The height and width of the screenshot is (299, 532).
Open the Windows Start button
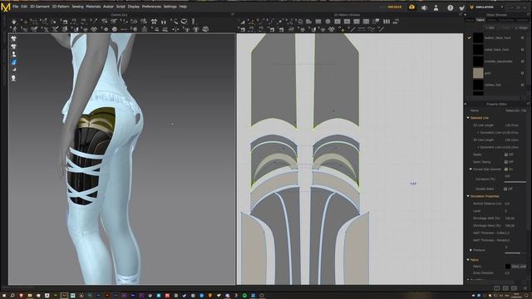click(4, 296)
